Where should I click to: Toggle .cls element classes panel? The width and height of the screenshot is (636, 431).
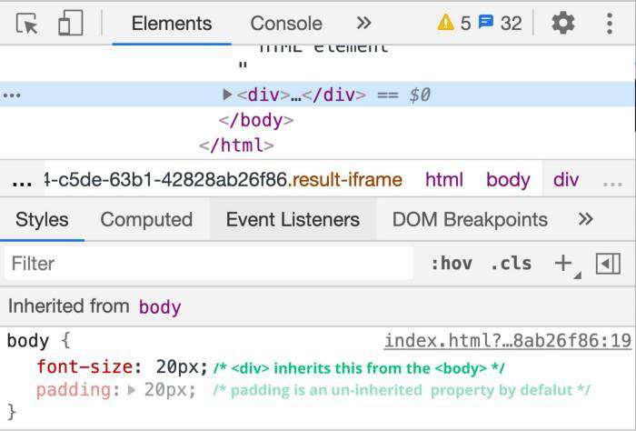(x=511, y=264)
